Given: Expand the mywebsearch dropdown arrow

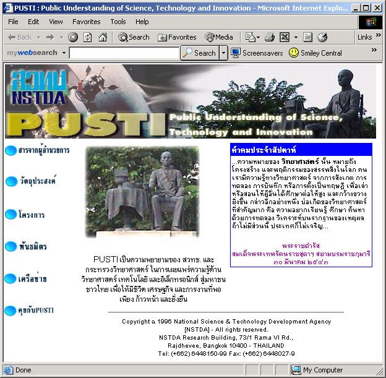Looking at the screenshot, I should point(64,53).
